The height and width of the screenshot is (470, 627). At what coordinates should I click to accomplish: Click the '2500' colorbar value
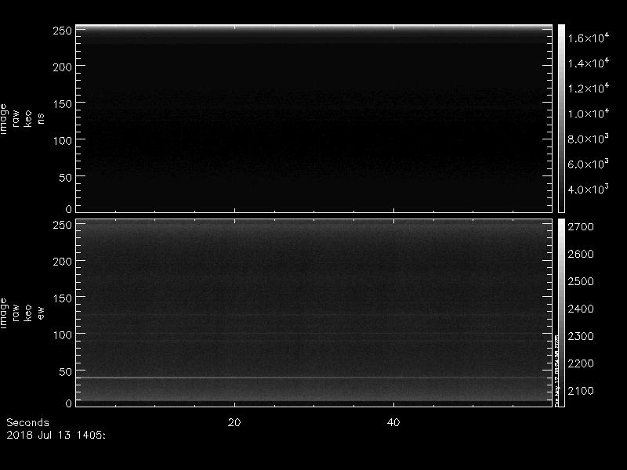pos(581,281)
